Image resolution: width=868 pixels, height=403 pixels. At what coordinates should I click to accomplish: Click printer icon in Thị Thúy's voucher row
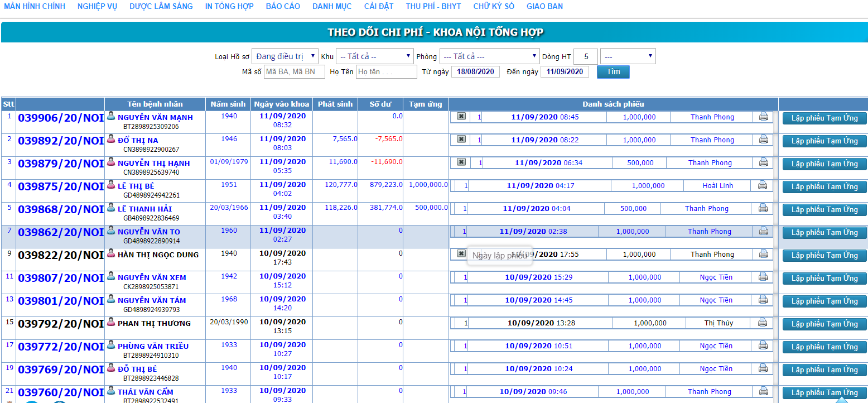(762, 323)
